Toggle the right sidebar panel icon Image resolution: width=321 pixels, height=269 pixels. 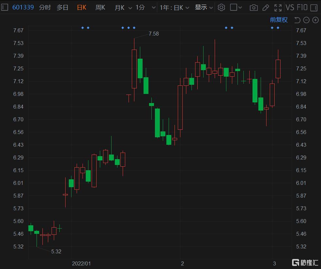click(x=313, y=8)
